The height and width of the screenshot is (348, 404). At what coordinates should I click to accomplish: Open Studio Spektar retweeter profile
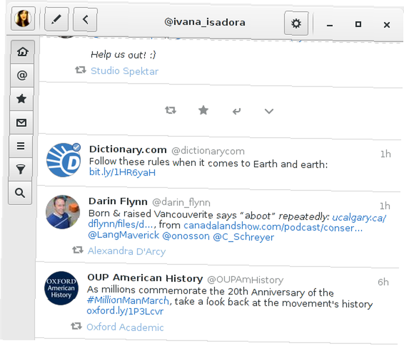124,71
